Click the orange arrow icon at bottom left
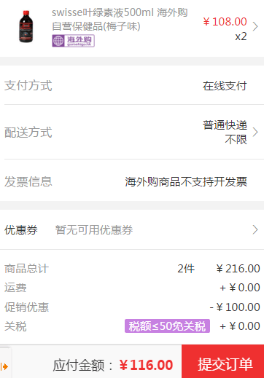 tap(4, 366)
